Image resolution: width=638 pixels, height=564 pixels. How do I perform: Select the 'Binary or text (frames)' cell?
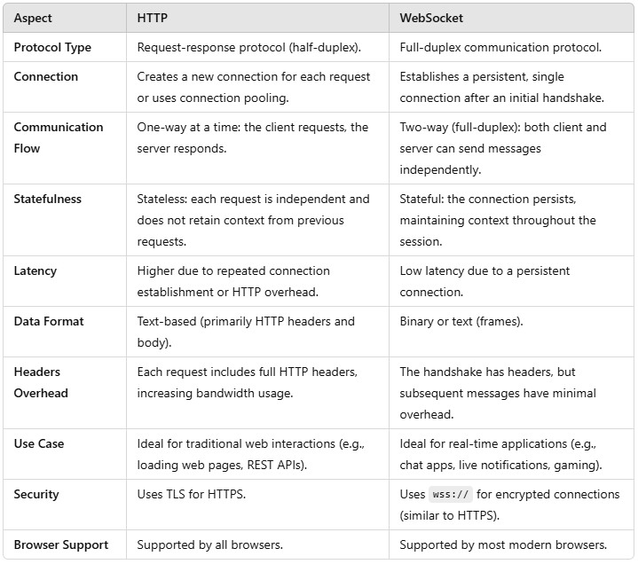coord(461,322)
